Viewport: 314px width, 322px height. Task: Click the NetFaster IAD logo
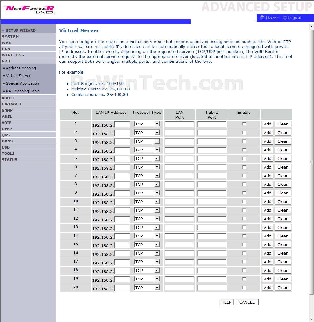pos(29,10)
